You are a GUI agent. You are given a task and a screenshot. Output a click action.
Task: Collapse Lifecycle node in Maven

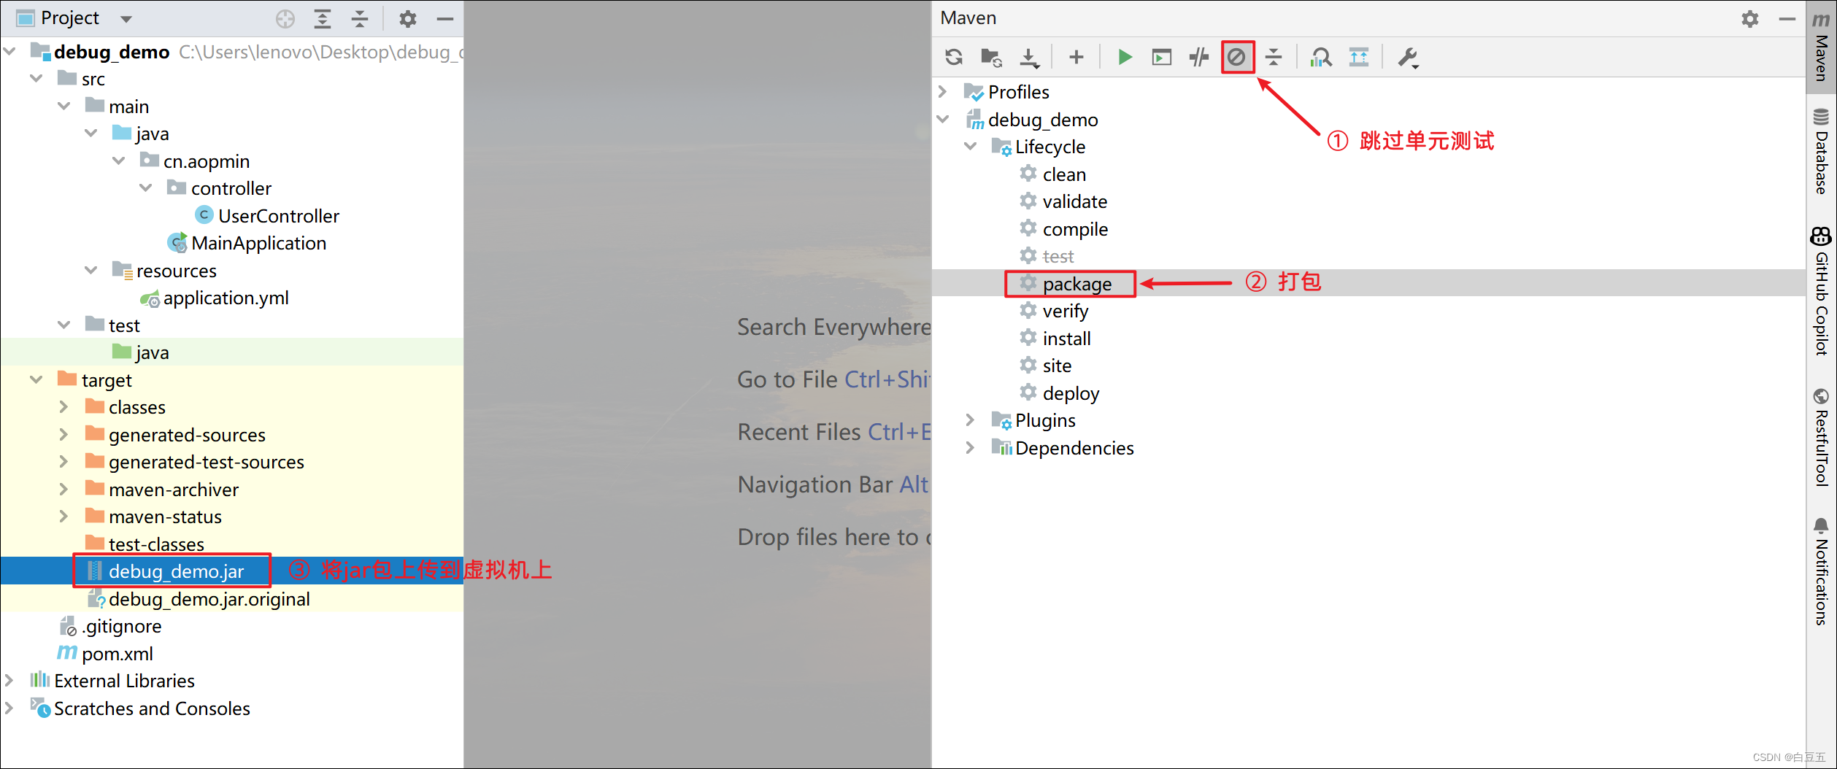point(970,146)
